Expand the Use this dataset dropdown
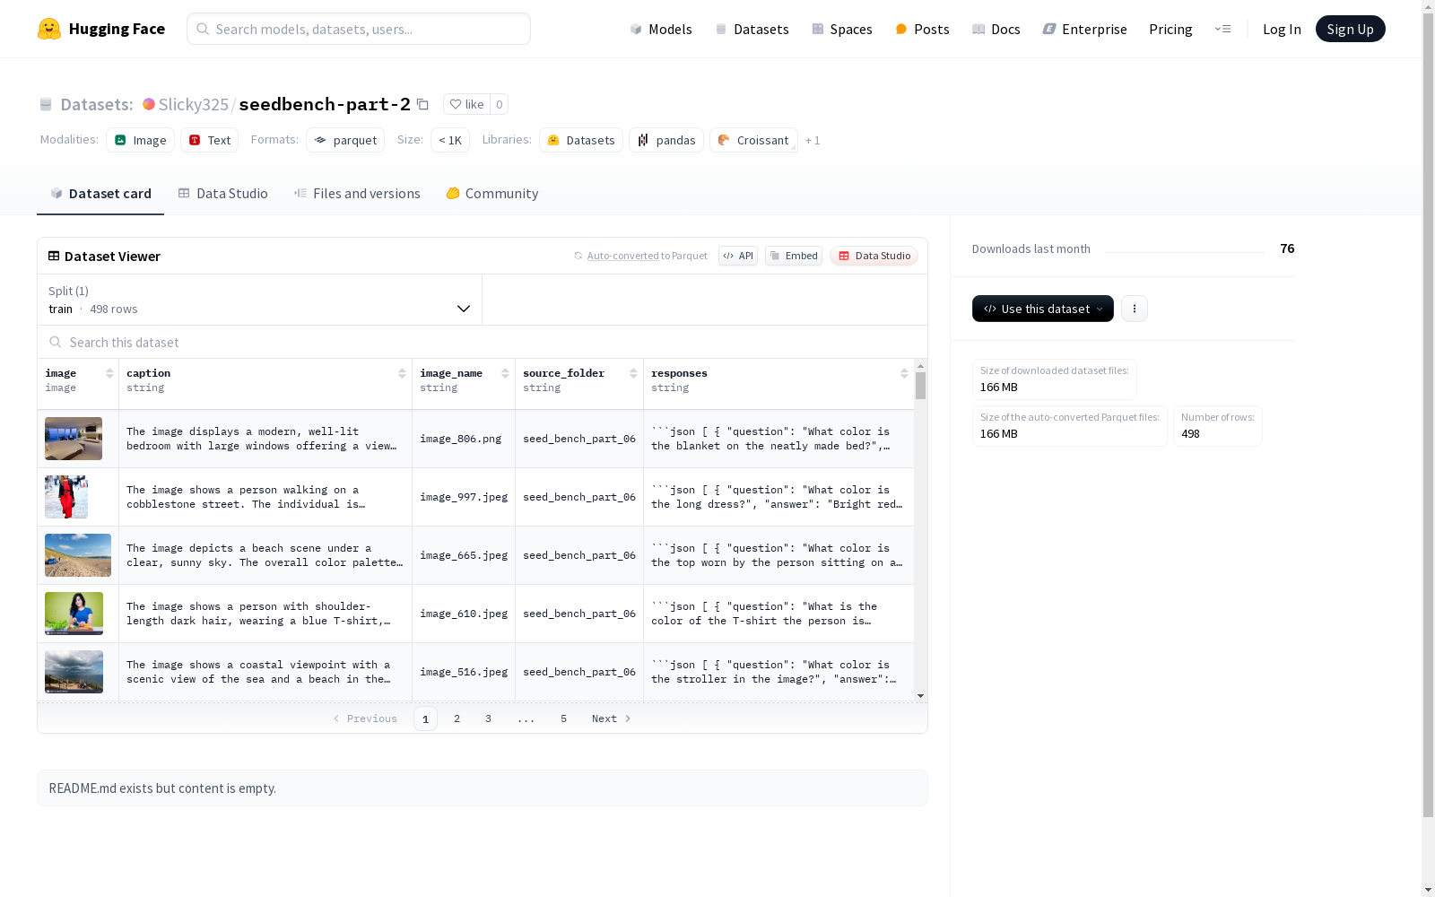This screenshot has height=897, width=1435. click(x=1043, y=309)
